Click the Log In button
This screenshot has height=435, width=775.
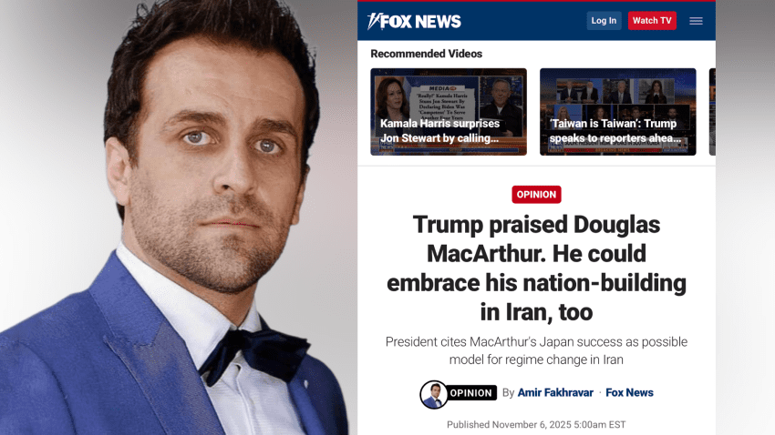click(604, 21)
